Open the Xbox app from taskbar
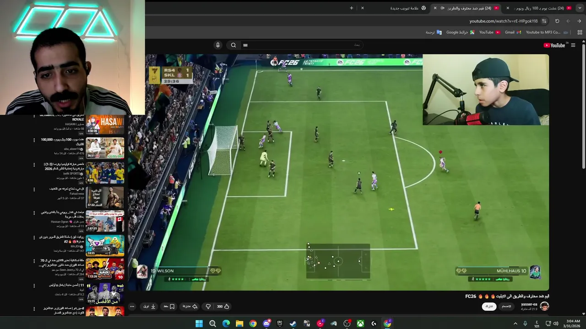Image resolution: width=586 pixels, height=329 pixels. pyautogui.click(x=361, y=324)
